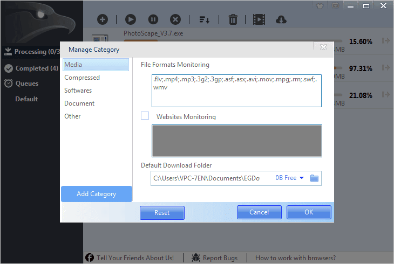This screenshot has height=264, width=394.
Task: Select the Other category
Action: pyautogui.click(x=96, y=116)
